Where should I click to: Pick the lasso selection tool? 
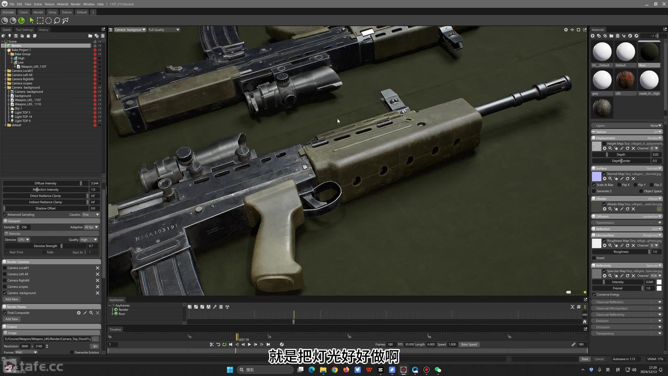click(57, 21)
